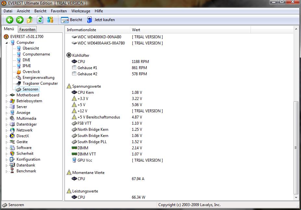Screen dimensions: 301x210
Task: Click the vertical scrollbar thumb
Action: (296, 148)
